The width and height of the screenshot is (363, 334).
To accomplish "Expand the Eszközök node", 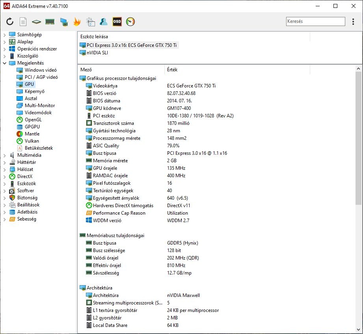I will coord(5,184).
